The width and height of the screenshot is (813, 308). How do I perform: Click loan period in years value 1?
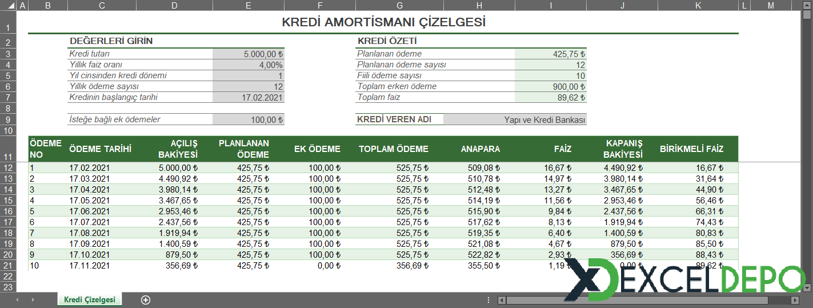pyautogui.click(x=249, y=75)
